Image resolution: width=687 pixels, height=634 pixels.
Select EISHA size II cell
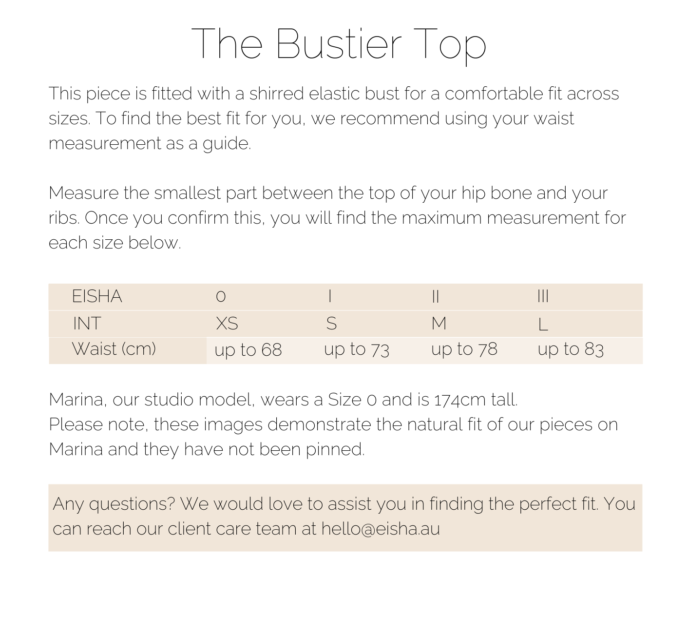coord(436,296)
